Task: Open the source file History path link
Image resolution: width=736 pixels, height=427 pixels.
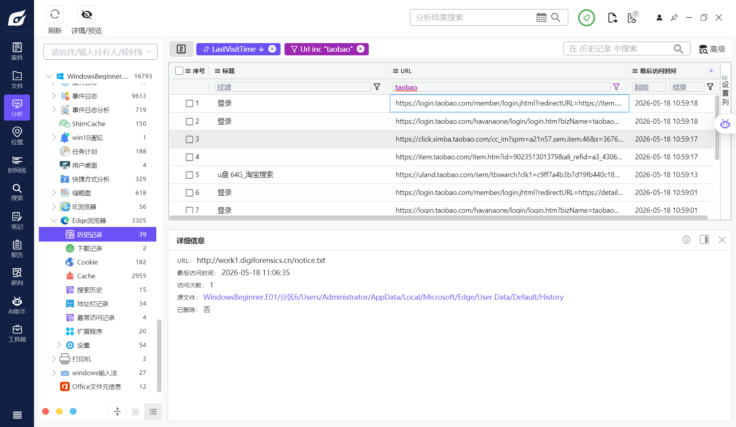Action: click(x=383, y=297)
